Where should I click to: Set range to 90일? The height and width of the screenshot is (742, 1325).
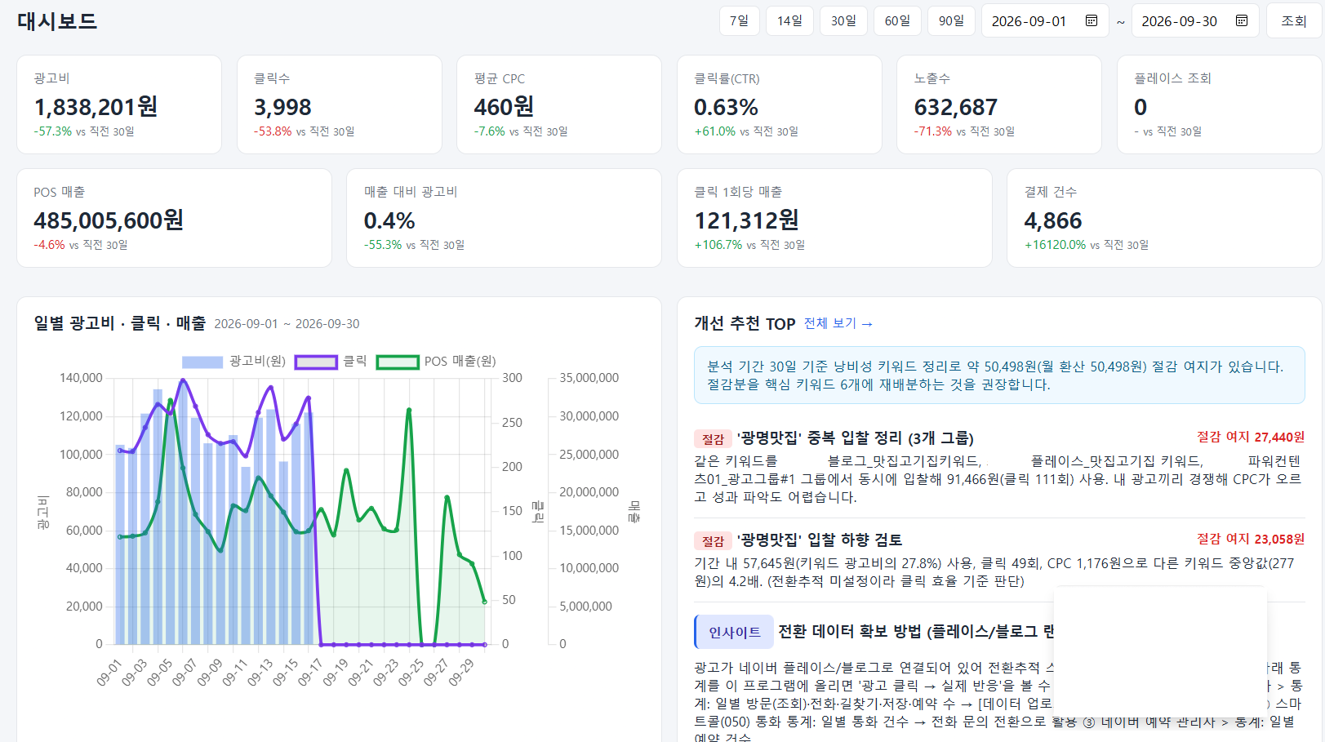pyautogui.click(x=951, y=21)
